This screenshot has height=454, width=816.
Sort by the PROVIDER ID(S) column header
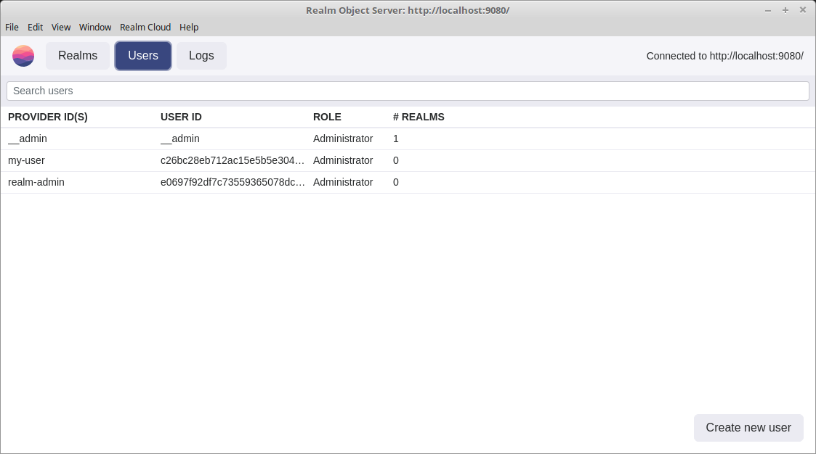[x=47, y=117]
